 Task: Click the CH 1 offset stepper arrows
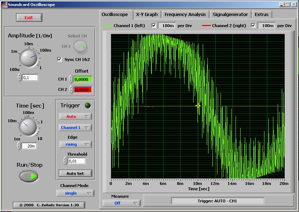pyautogui.click(x=71, y=79)
